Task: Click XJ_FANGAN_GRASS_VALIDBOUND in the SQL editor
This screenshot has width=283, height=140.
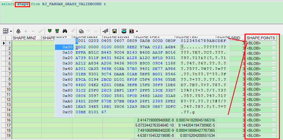Action: [72, 4]
